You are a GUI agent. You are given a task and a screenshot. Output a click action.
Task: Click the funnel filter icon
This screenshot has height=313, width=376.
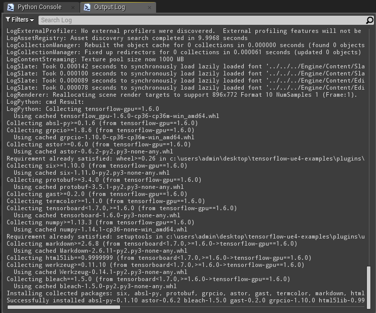click(8, 20)
